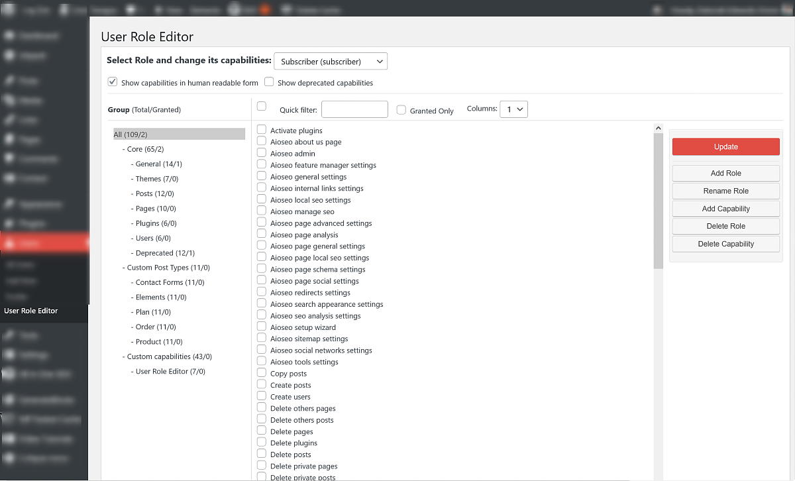Open the Select Role dropdown
This screenshot has width=795, height=481.
[330, 62]
